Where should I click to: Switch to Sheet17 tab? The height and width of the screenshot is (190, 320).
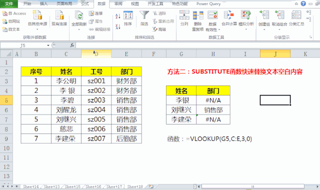point(114,186)
